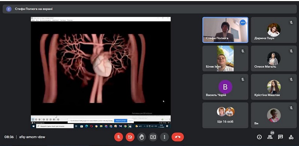This screenshot has width=299, height=146.
Task: Click muted mic icon on Крістіна Машлак tile
Action: click(291, 80)
